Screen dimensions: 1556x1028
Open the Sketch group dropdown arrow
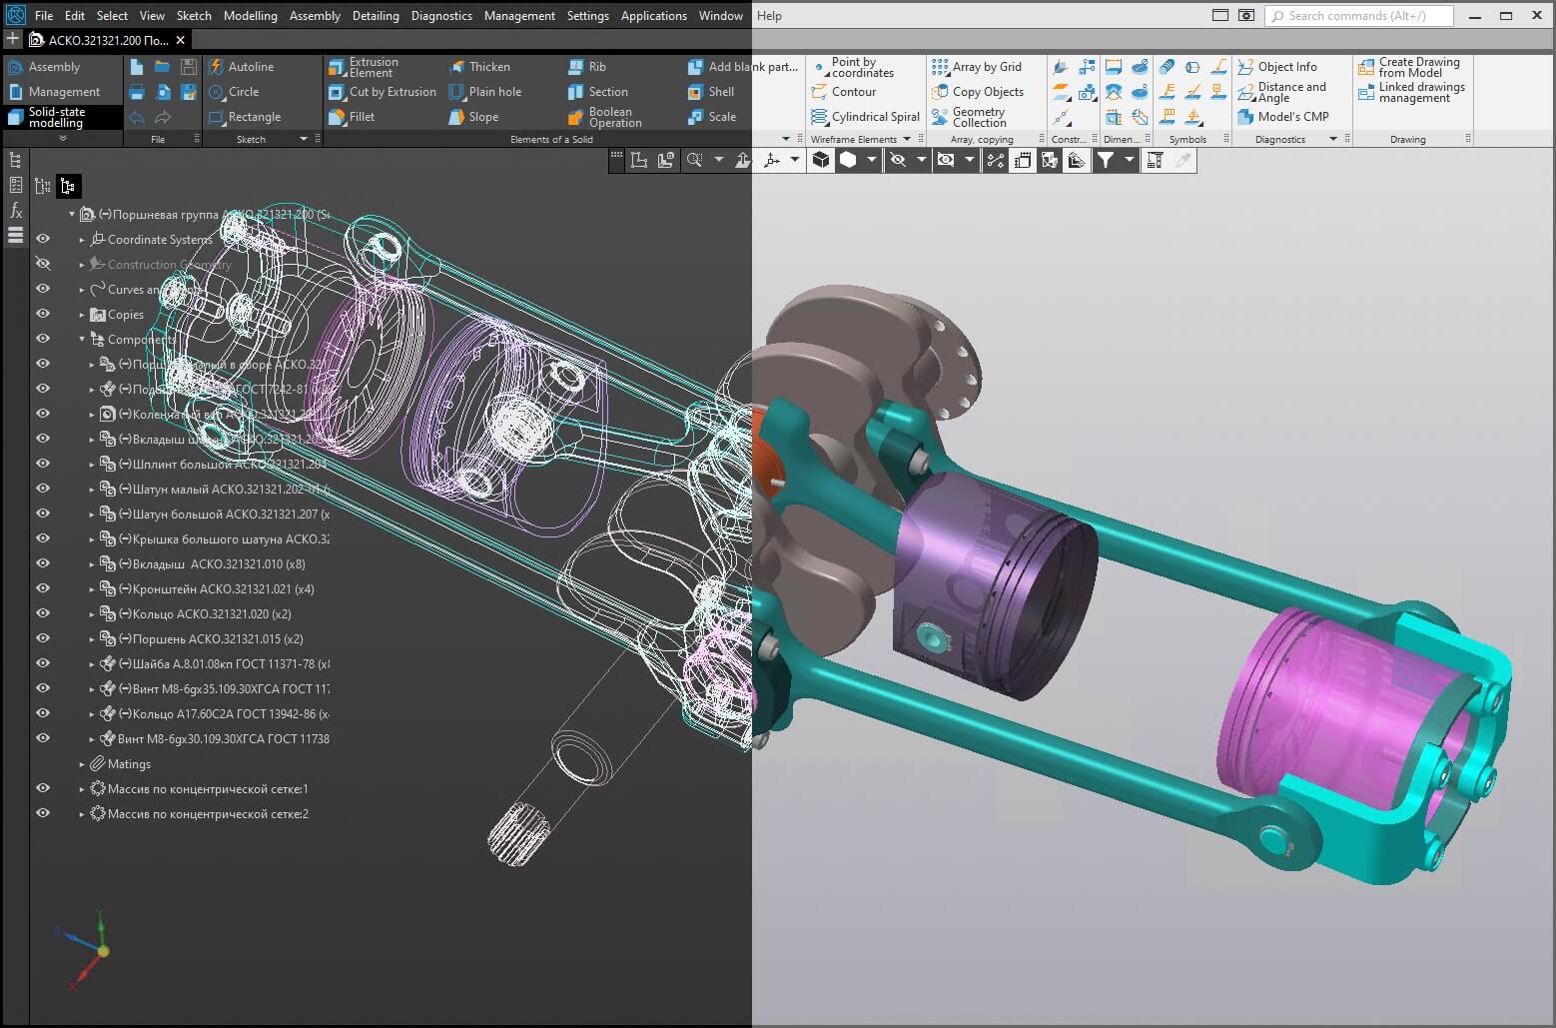pyautogui.click(x=304, y=139)
